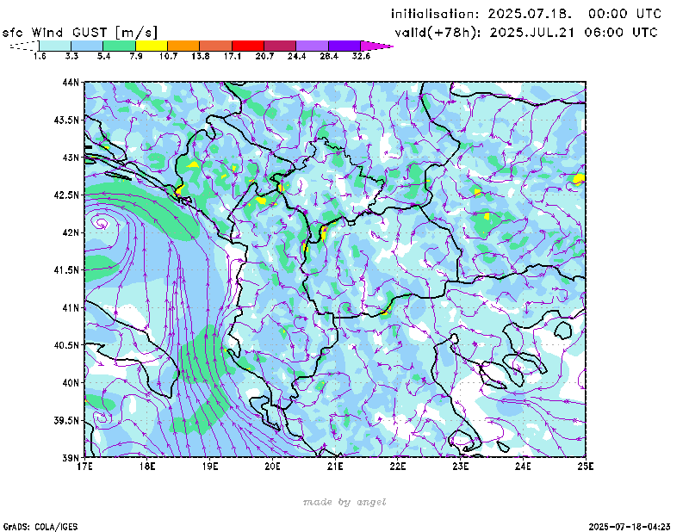Click the cyclonic swirl center near 42N 17E

click(102, 223)
